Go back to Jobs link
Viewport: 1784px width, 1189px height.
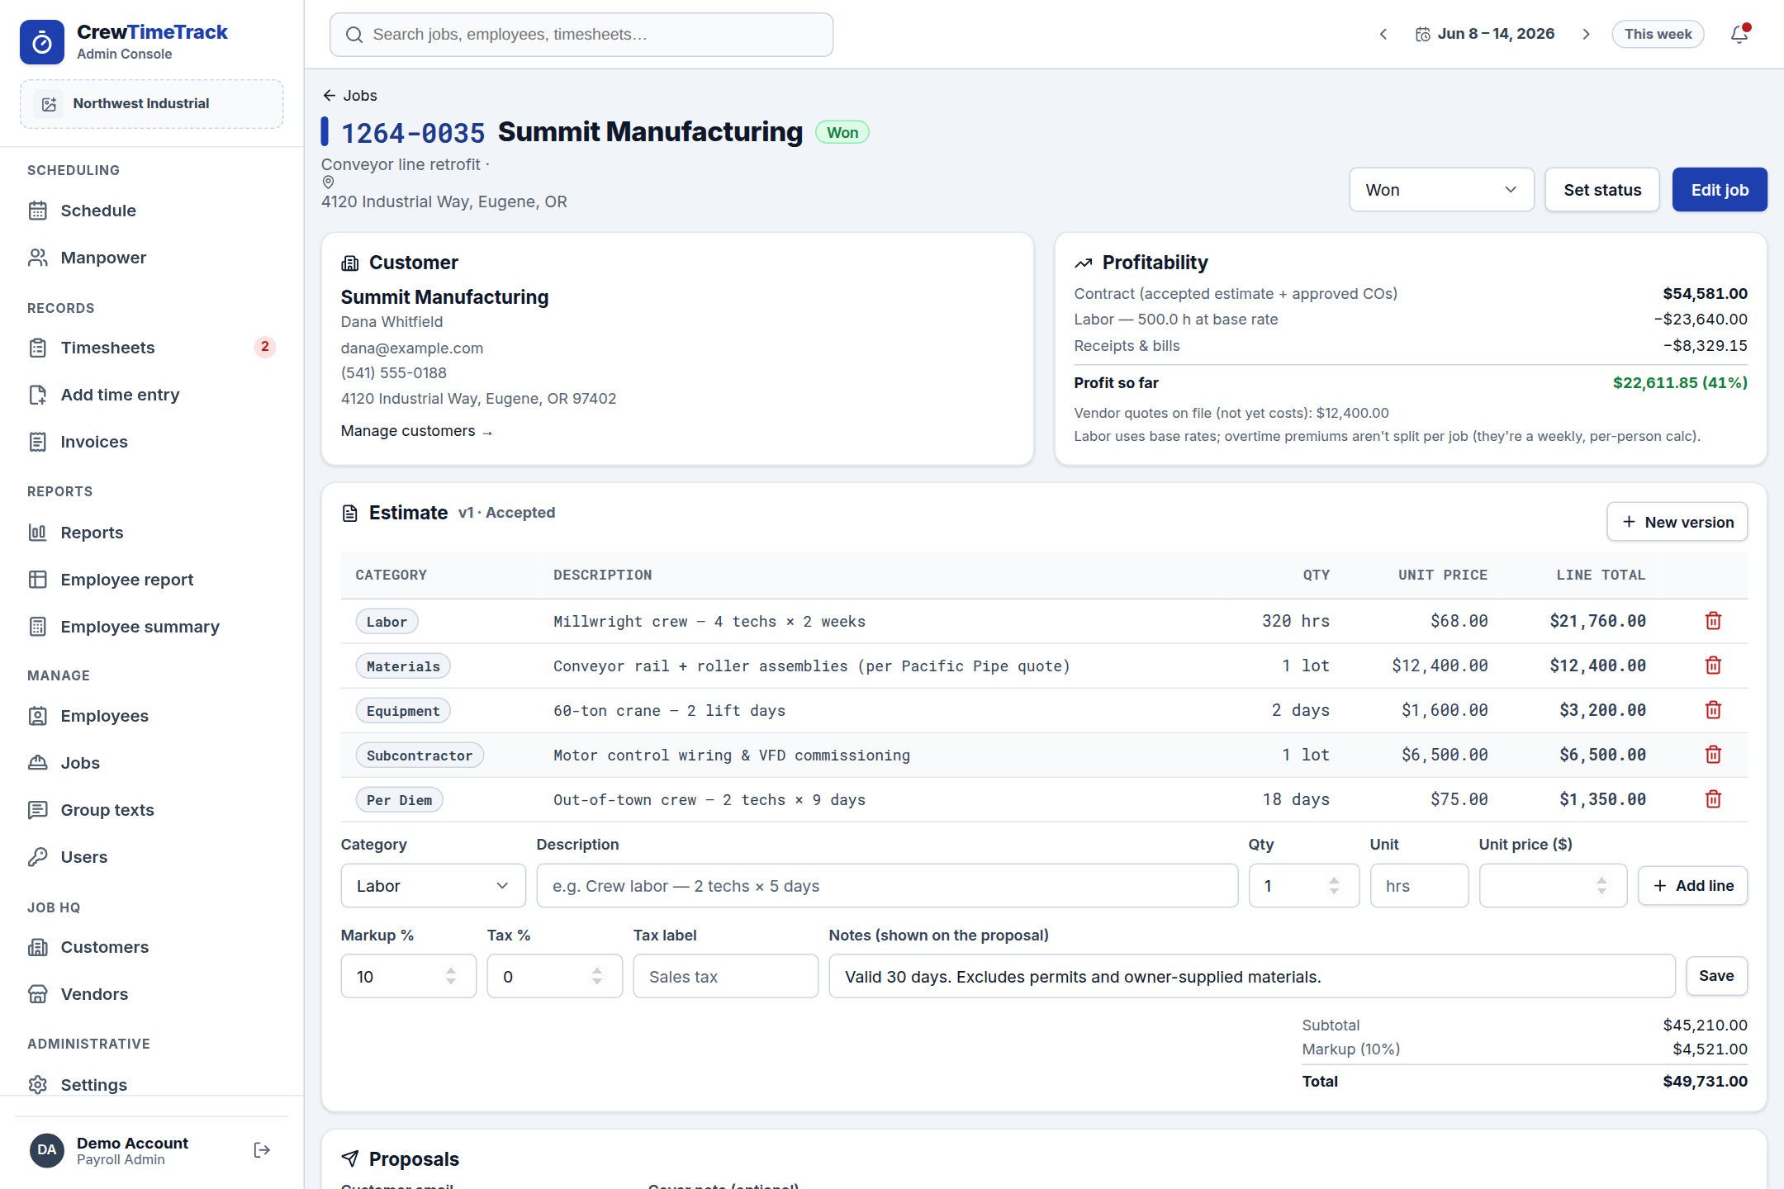(350, 96)
